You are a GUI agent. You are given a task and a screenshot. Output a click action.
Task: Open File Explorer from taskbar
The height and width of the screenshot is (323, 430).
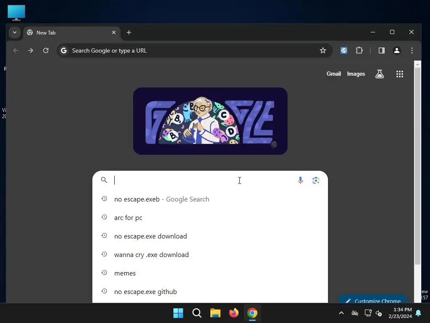215,313
